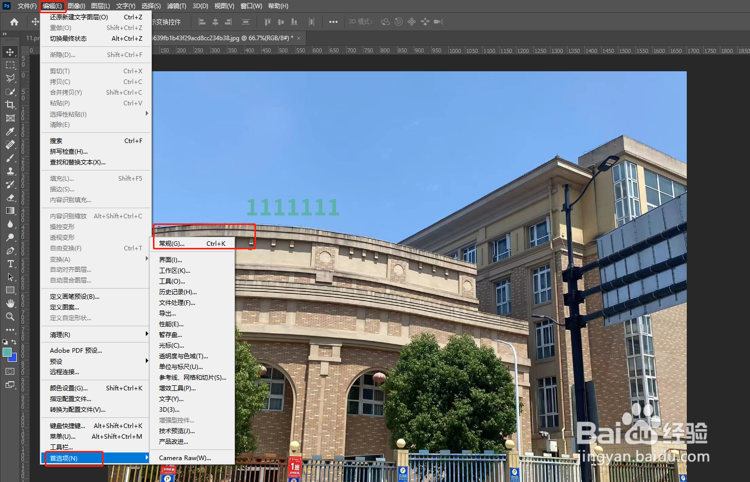Click 颜色设置(G)... menu entry
The width and height of the screenshot is (750, 482).
coord(96,388)
